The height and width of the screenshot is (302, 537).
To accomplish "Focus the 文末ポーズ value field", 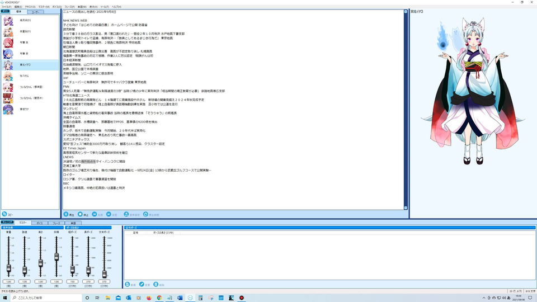I will pyautogui.click(x=105, y=281).
